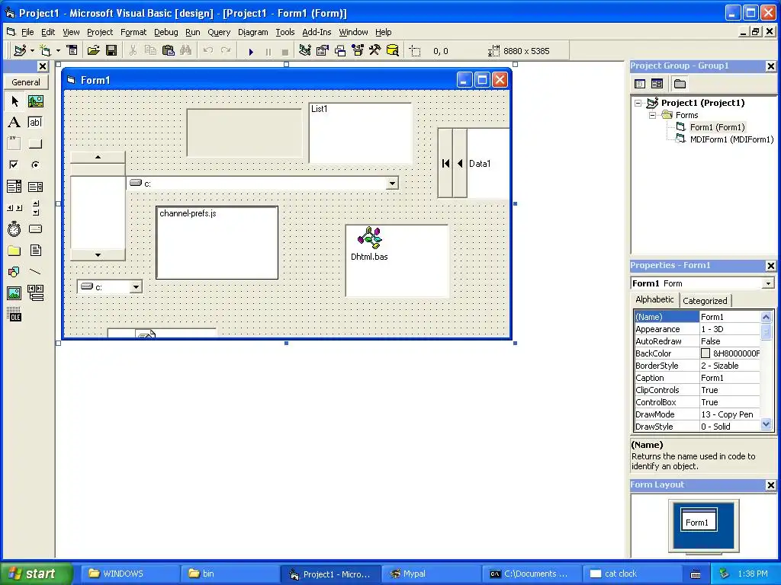The width and height of the screenshot is (781, 585).
Task: Select the OptionButton control tool
Action: click(x=35, y=165)
